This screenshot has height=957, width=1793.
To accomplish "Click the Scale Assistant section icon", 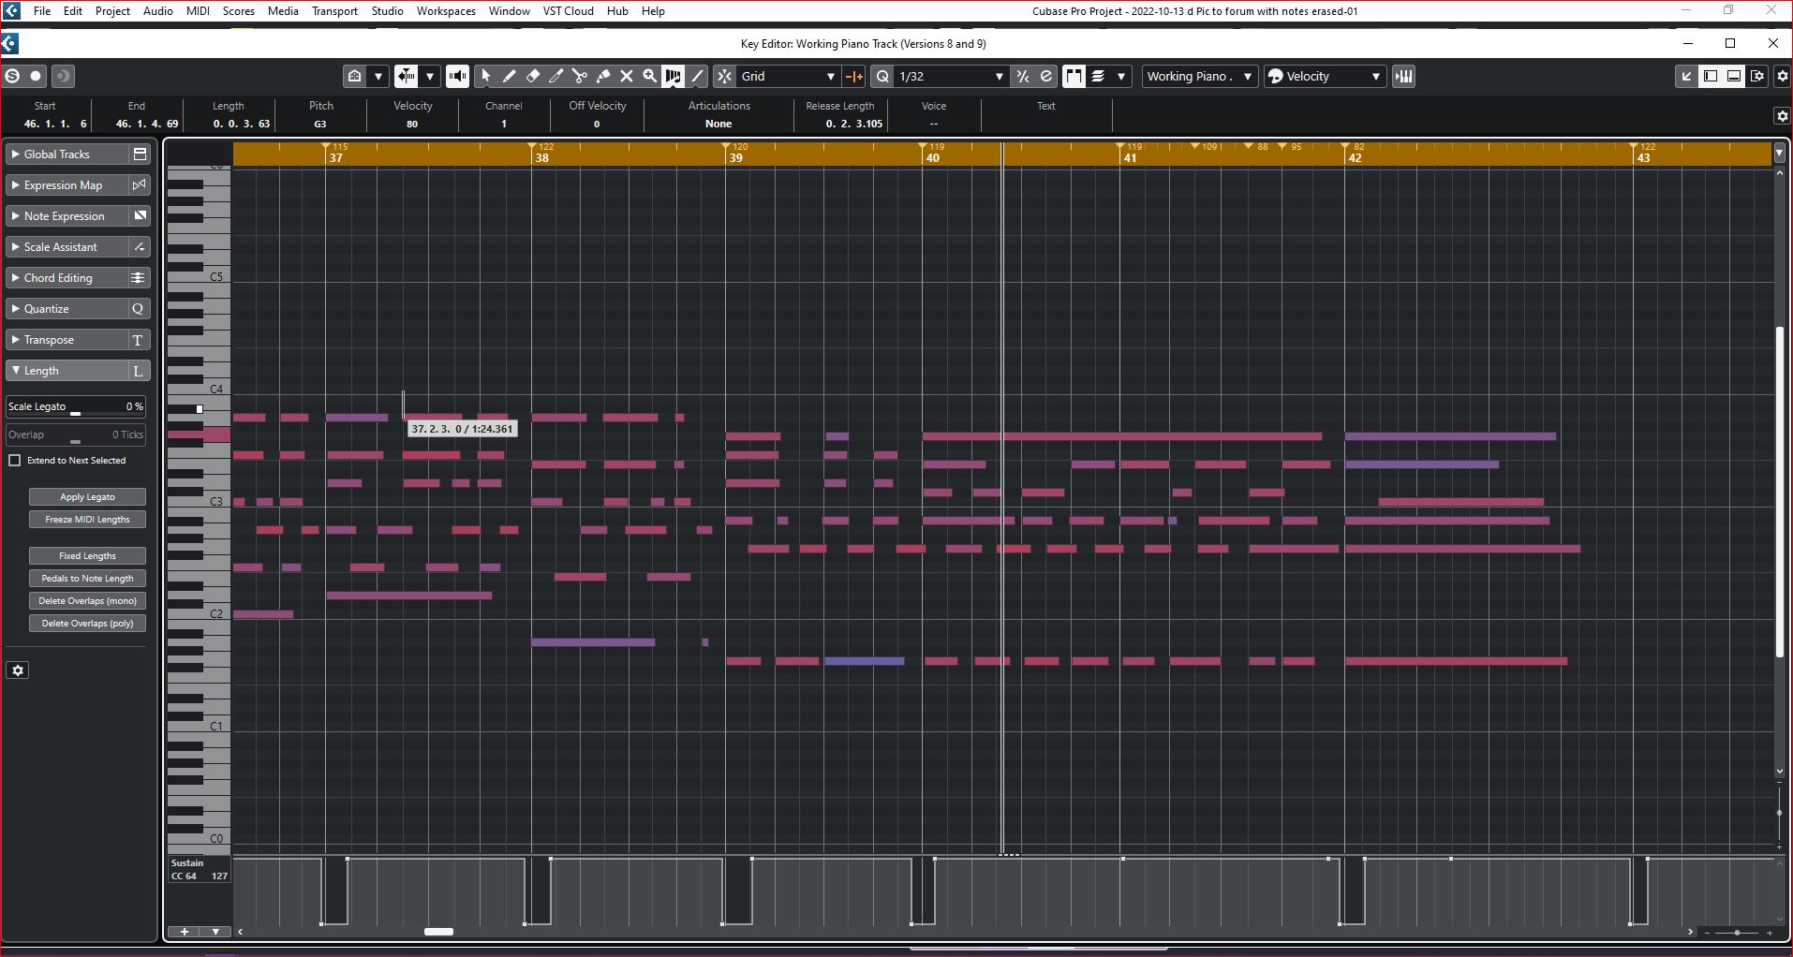I will pyautogui.click(x=139, y=247).
